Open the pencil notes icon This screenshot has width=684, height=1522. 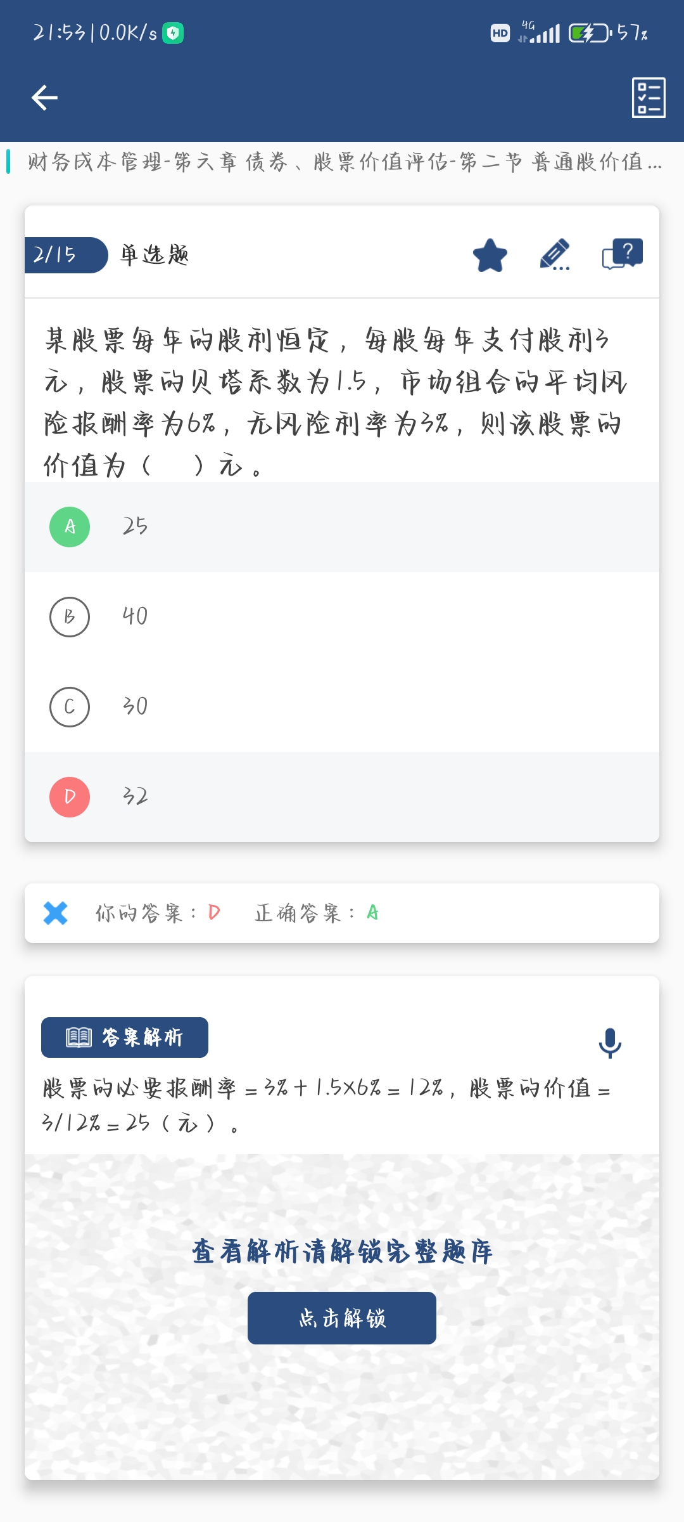555,255
